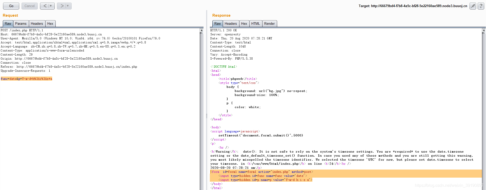Click the hidden input name=p line
The image size is (486, 190).
(x=265, y=180)
